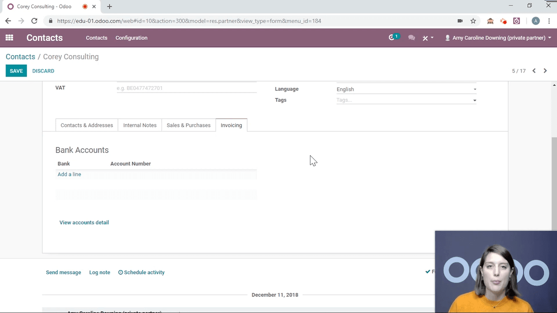Toggle the camera permission icon in address bar
This screenshot has height=313, width=557.
460,21
